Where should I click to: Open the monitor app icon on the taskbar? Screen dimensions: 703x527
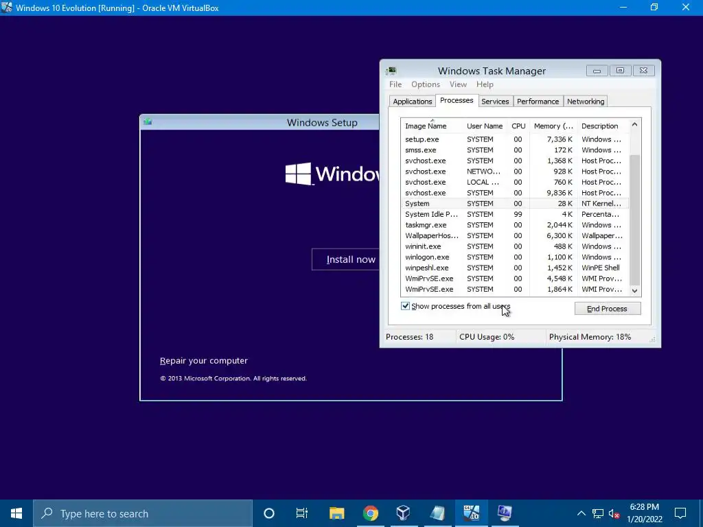click(505, 513)
